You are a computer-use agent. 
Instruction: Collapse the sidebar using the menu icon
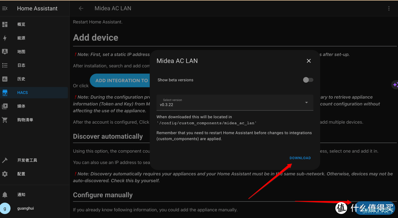[x=5, y=8]
